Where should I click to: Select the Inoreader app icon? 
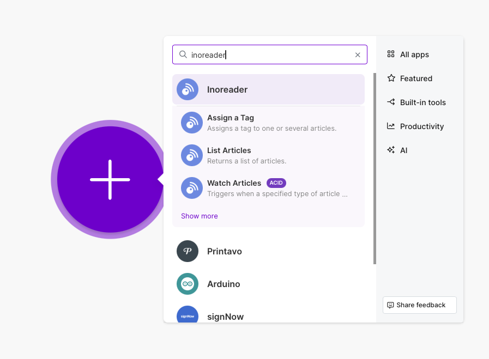tap(188, 89)
